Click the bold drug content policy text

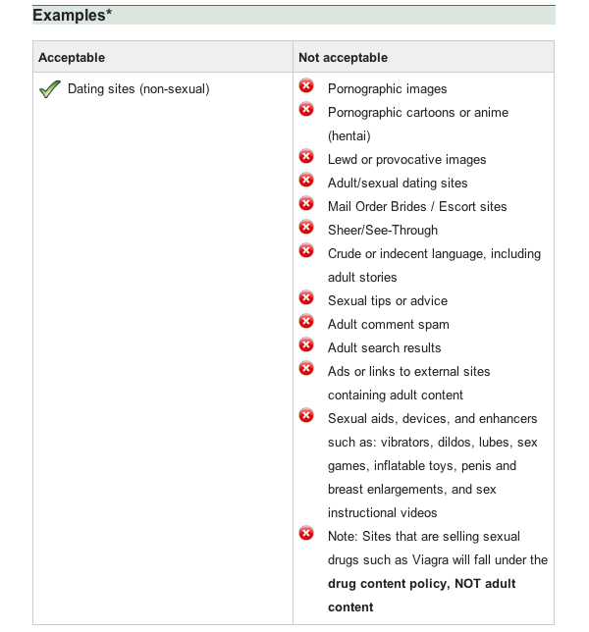389,584
